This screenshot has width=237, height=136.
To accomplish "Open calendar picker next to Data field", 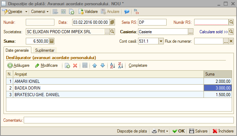I will click(112, 22).
